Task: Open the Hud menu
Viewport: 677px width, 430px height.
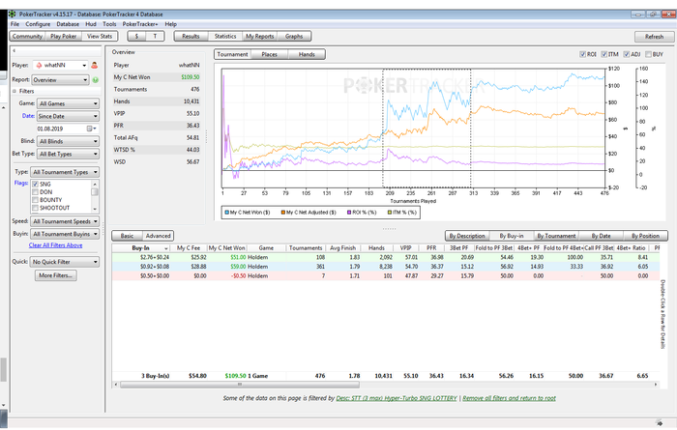Action: [91, 24]
